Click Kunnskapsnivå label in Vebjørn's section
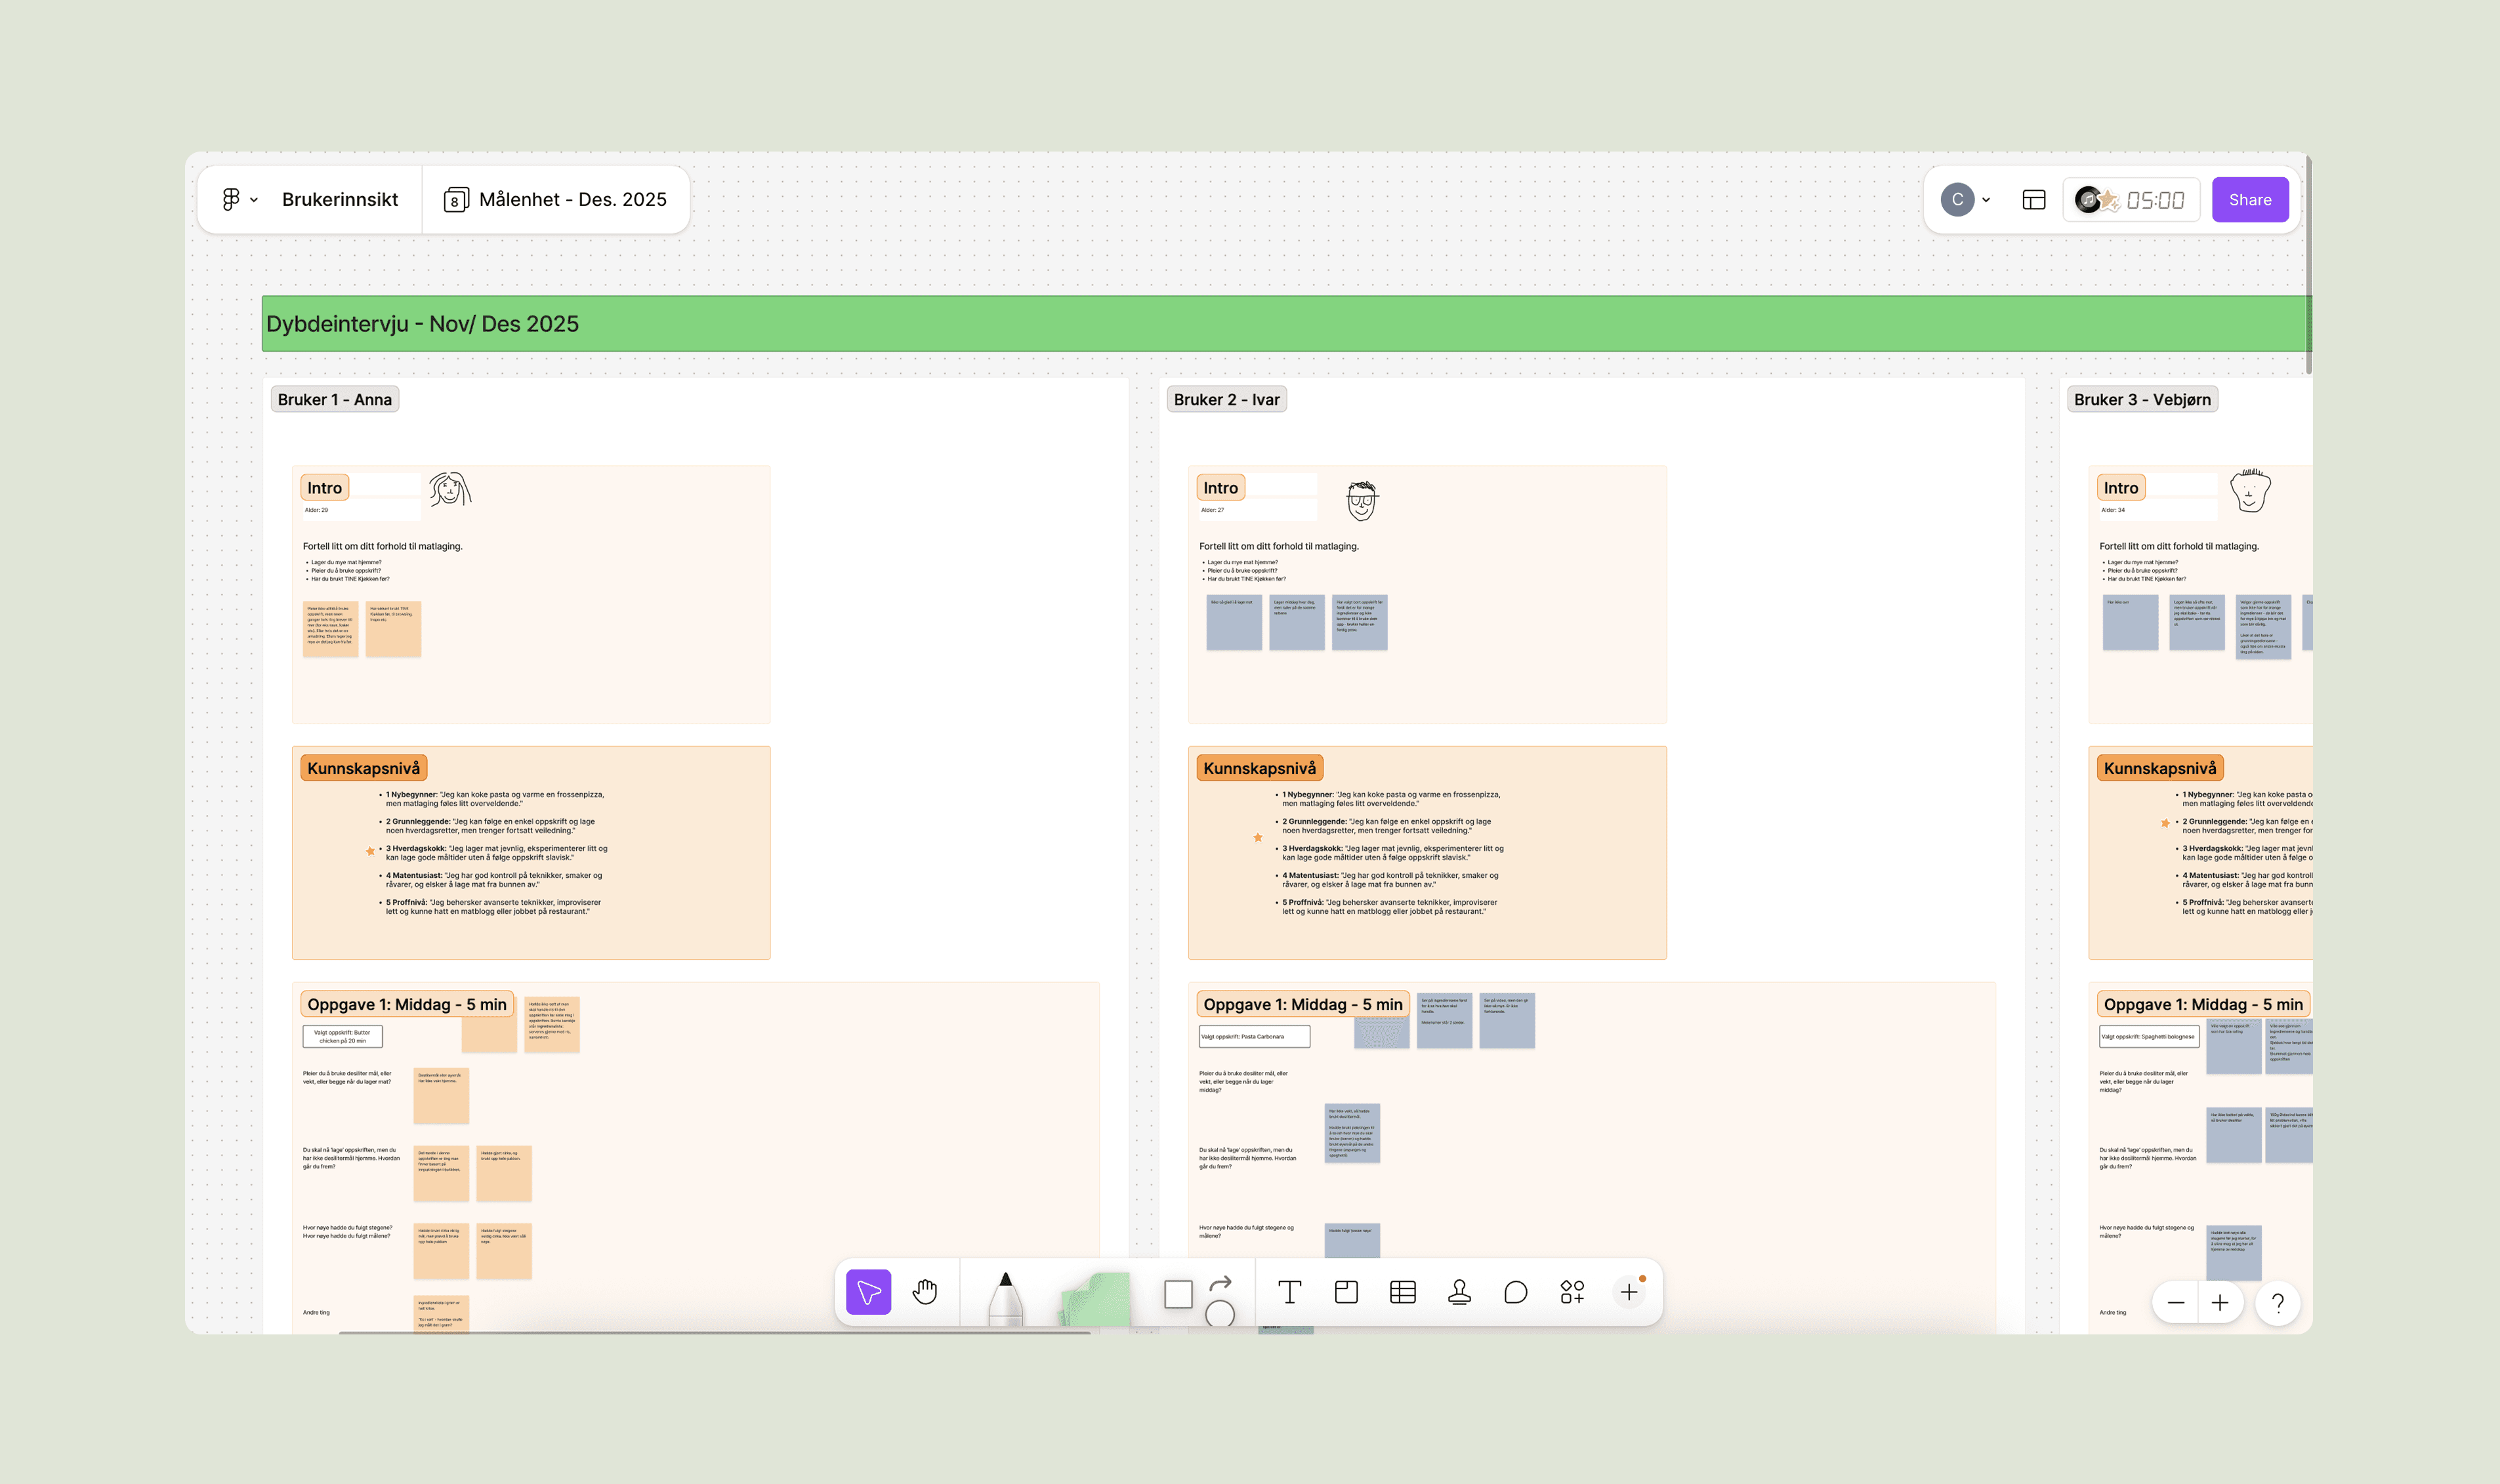2500x1484 pixels. pyautogui.click(x=2159, y=768)
